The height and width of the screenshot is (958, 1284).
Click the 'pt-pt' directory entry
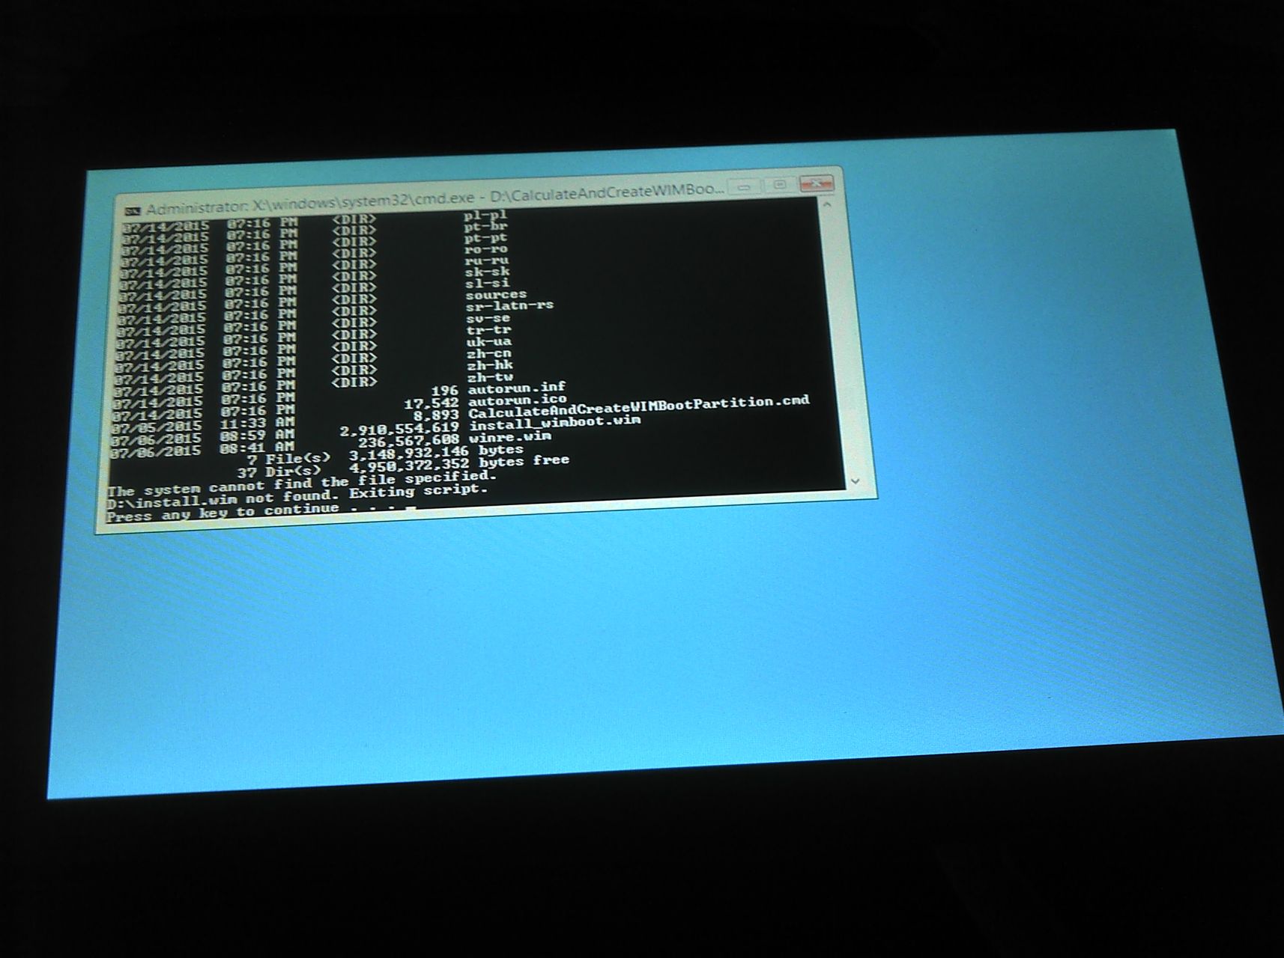[x=486, y=237]
